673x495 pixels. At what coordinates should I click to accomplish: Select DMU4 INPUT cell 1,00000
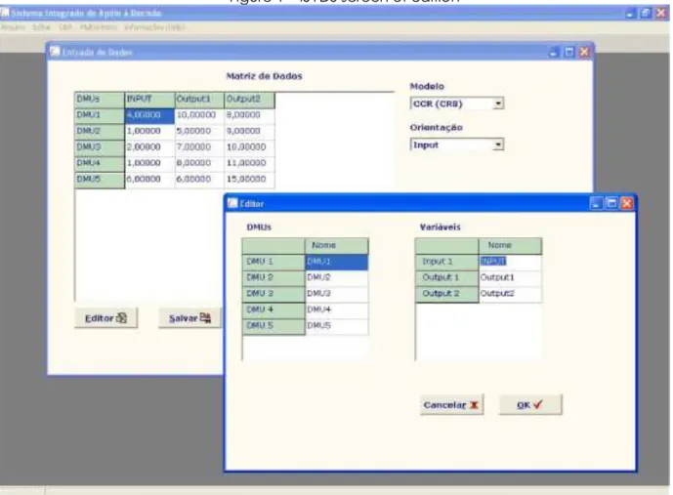click(x=149, y=163)
